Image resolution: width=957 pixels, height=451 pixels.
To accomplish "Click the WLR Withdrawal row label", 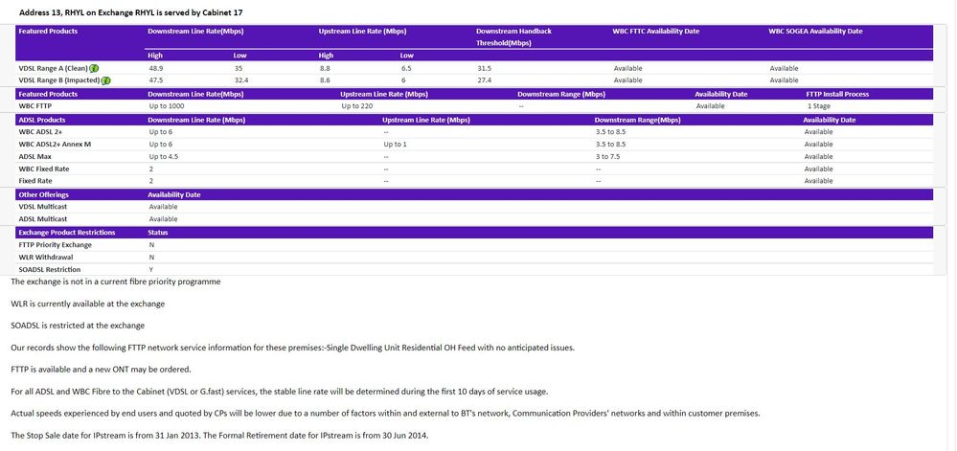I will [x=46, y=258].
